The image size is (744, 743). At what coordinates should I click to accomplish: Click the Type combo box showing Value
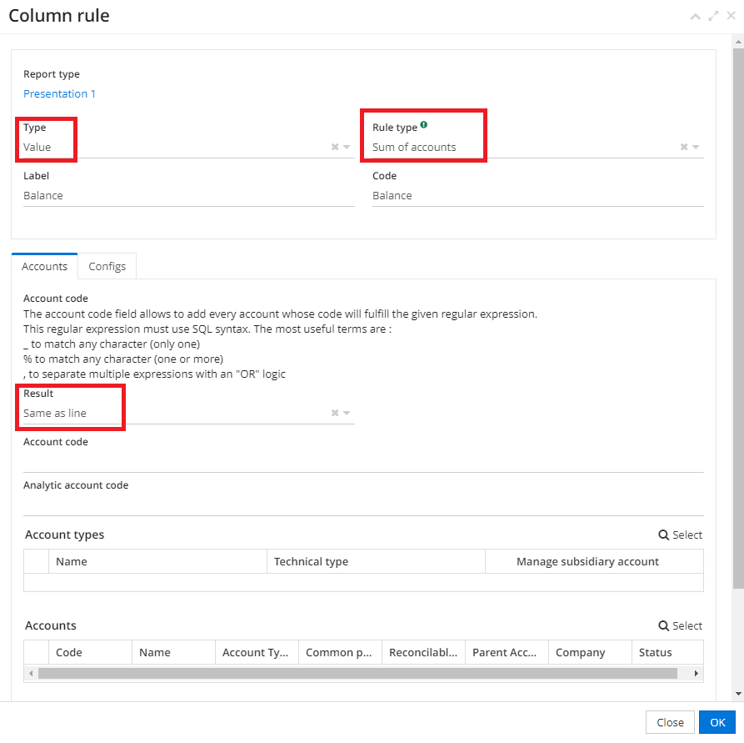click(x=189, y=148)
